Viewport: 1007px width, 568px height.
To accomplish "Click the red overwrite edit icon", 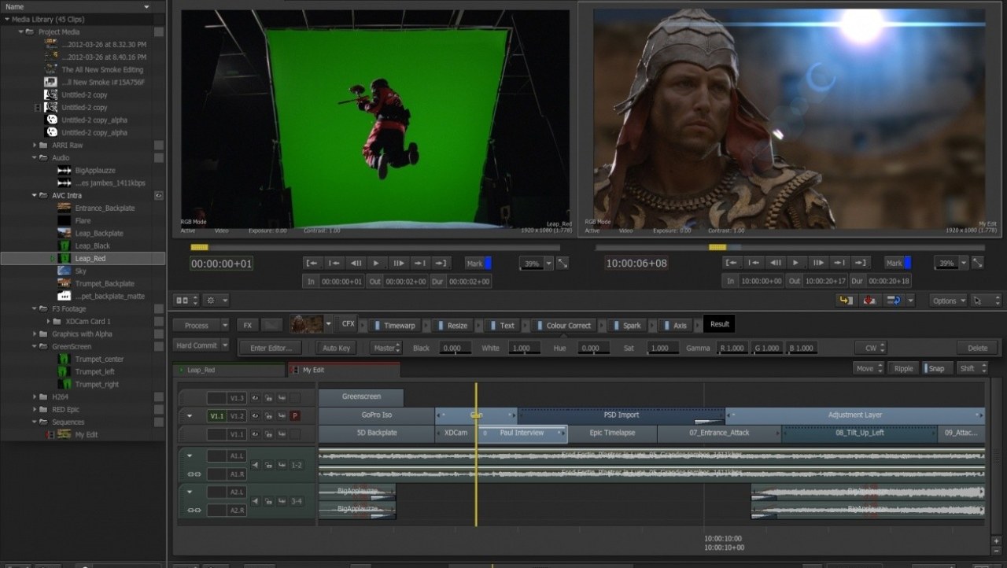I will click(870, 300).
